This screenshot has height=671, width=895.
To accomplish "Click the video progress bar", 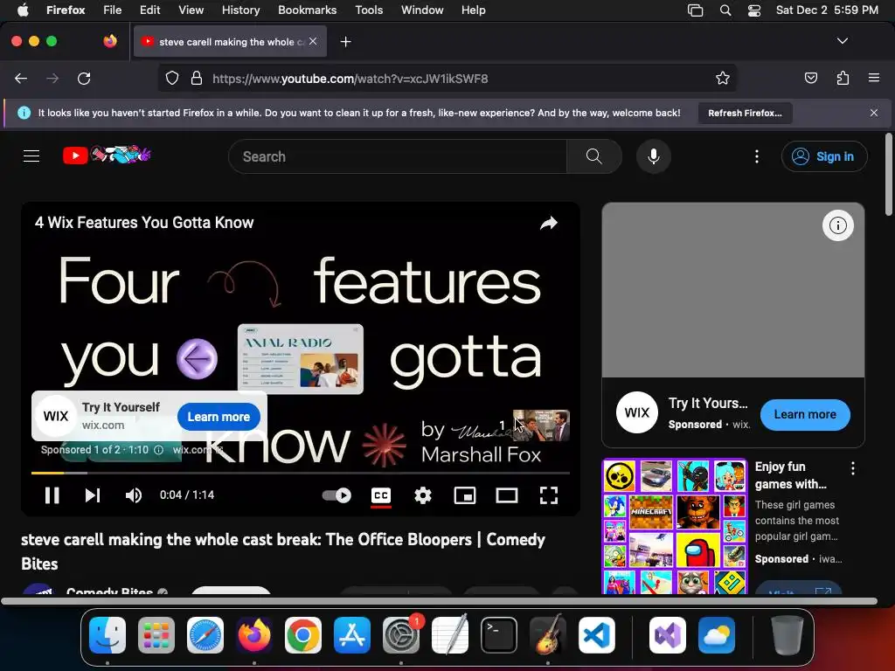I will (x=301, y=473).
